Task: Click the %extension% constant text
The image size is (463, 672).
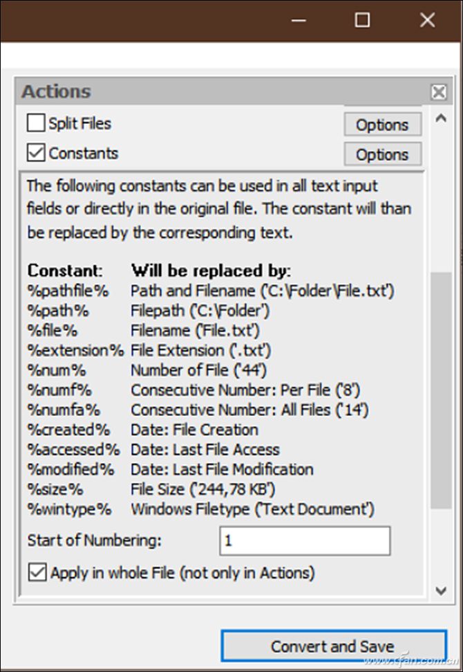Action: (75, 350)
